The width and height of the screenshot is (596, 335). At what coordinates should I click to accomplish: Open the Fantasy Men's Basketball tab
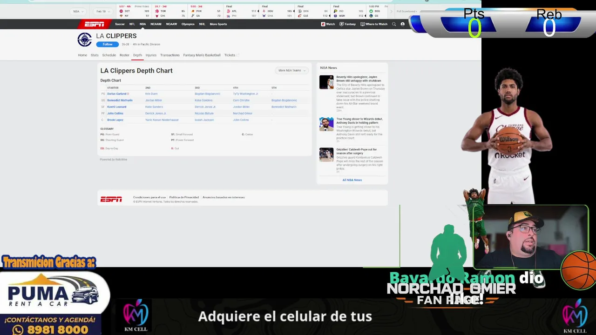coord(202,55)
